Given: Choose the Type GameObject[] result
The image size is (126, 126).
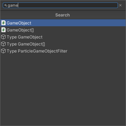Looking at the screenshot, I should [63, 44].
